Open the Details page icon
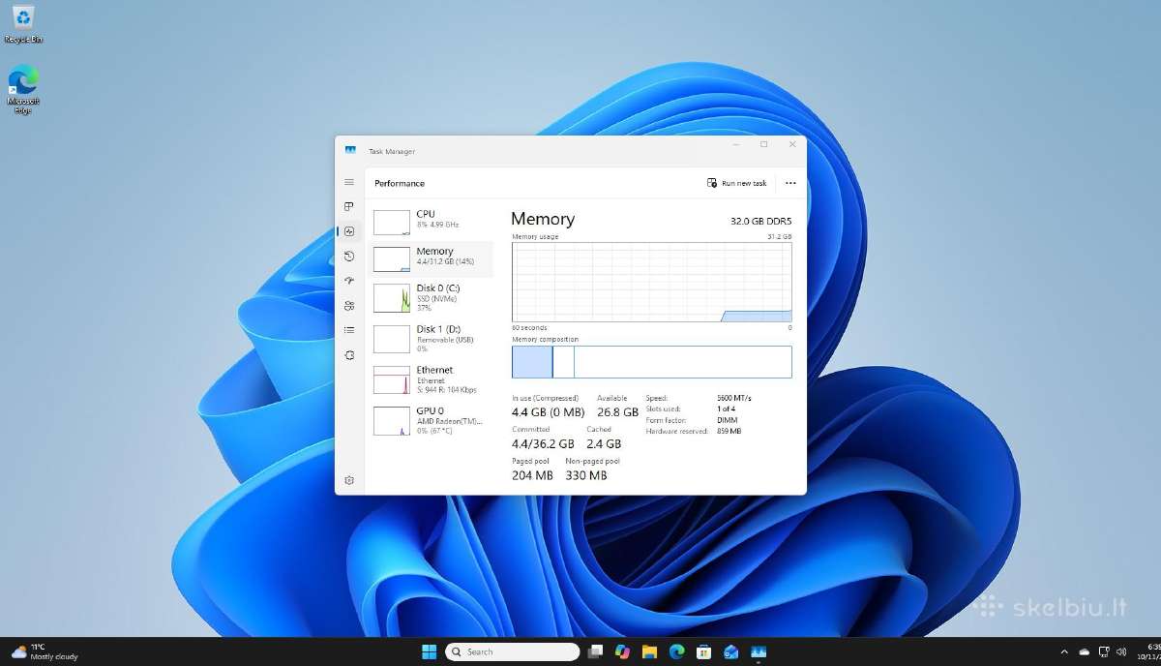This screenshot has width=1161, height=666. pos(349,330)
